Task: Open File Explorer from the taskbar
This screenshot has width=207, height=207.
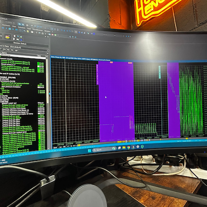Action: pyautogui.click(x=124, y=148)
